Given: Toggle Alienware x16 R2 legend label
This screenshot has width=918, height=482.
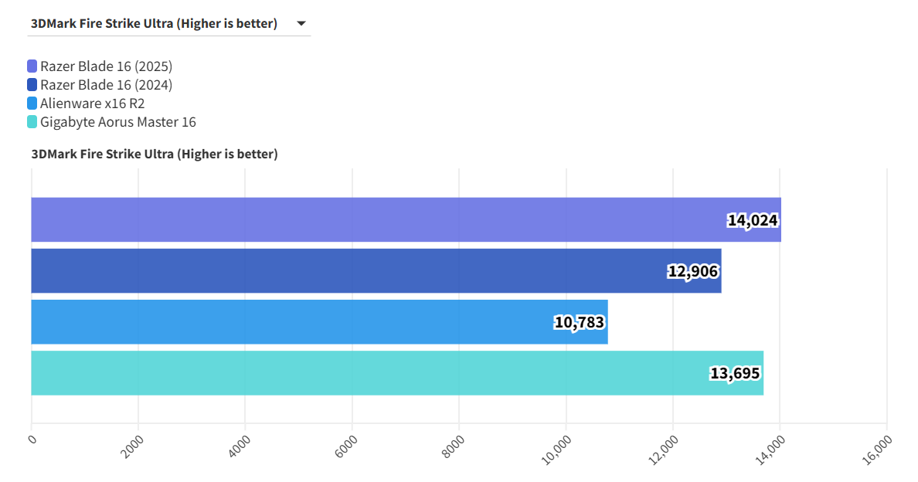Looking at the screenshot, I should point(92,104).
